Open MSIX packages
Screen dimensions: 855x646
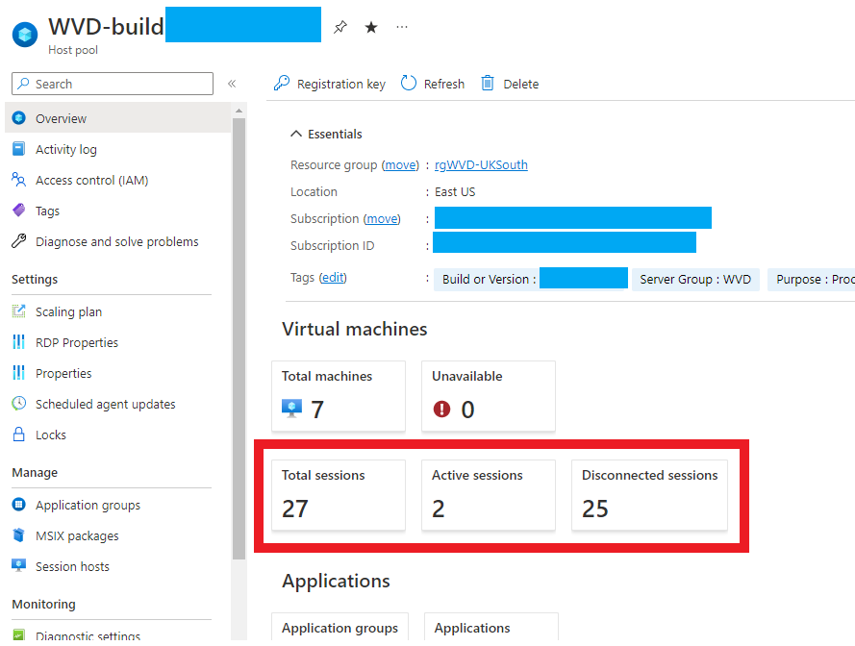117,535
